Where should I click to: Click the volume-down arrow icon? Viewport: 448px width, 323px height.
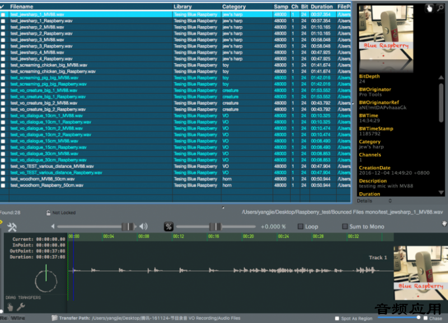pyautogui.click(x=53, y=226)
